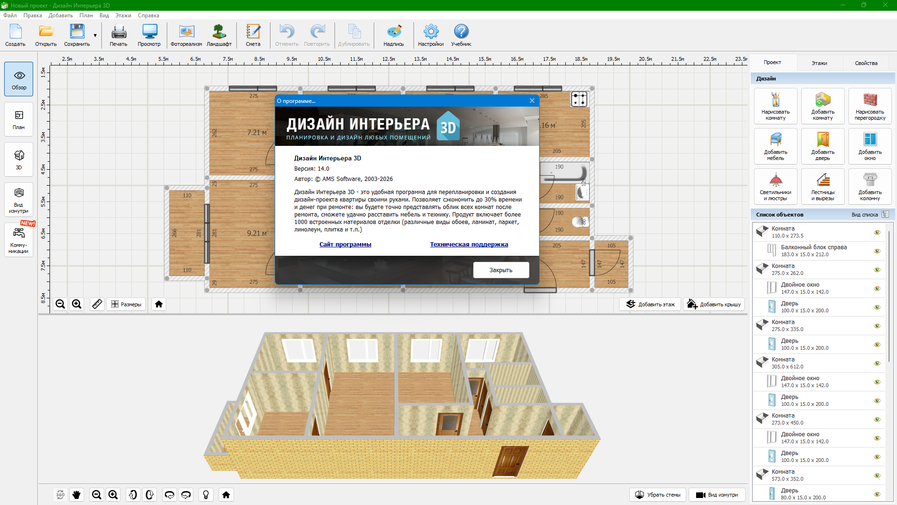
Task: Toggle visibility of Комната 110.0 x 273.5
Action: click(x=877, y=232)
